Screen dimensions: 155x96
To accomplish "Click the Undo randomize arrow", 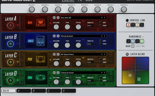I will point(143,46).
